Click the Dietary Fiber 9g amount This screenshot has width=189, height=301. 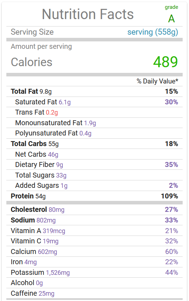(60, 165)
